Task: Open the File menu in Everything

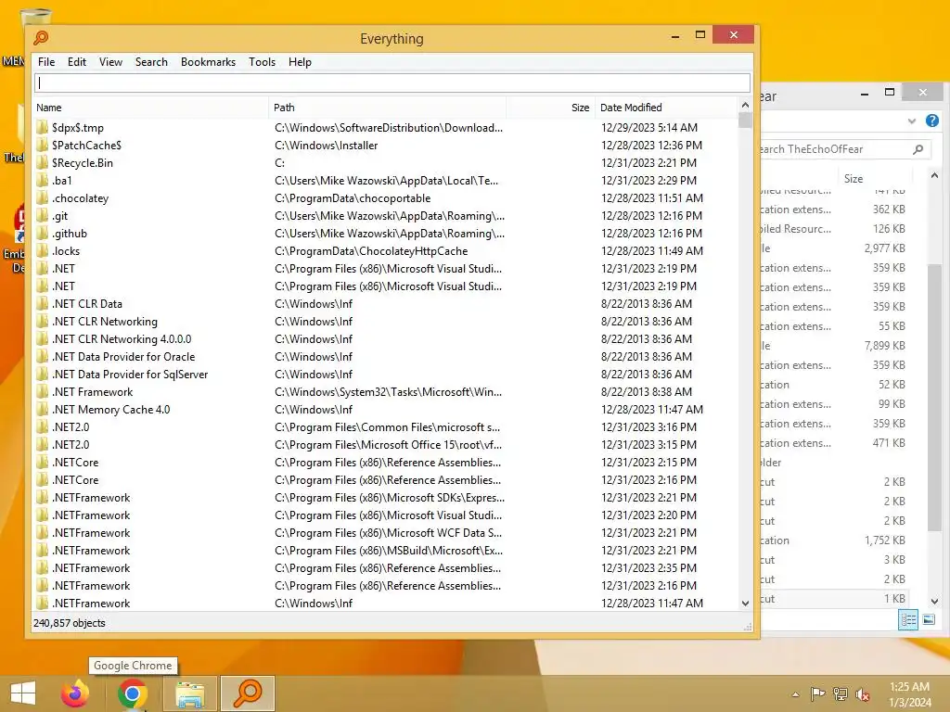Action: [46, 62]
